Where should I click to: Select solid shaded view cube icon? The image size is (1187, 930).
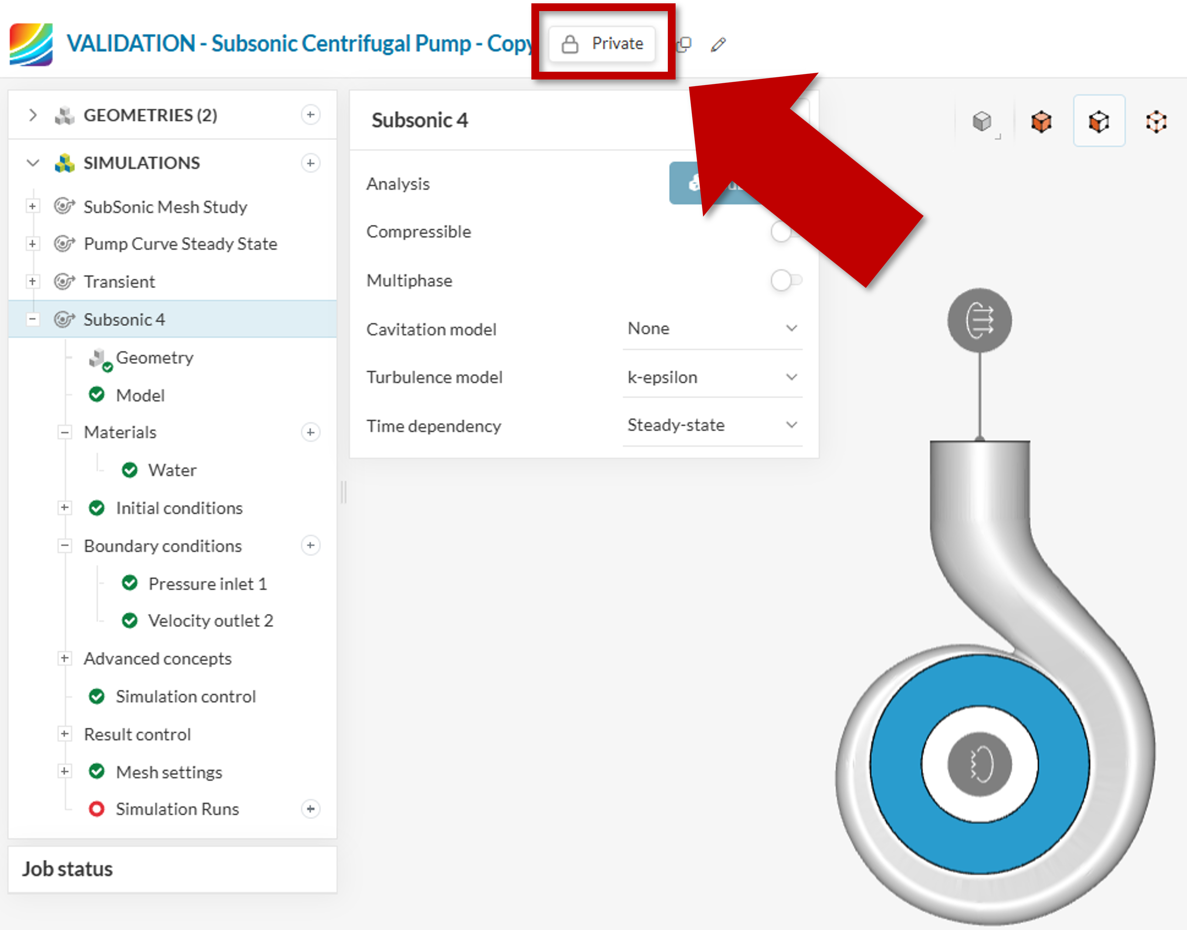[x=982, y=121]
